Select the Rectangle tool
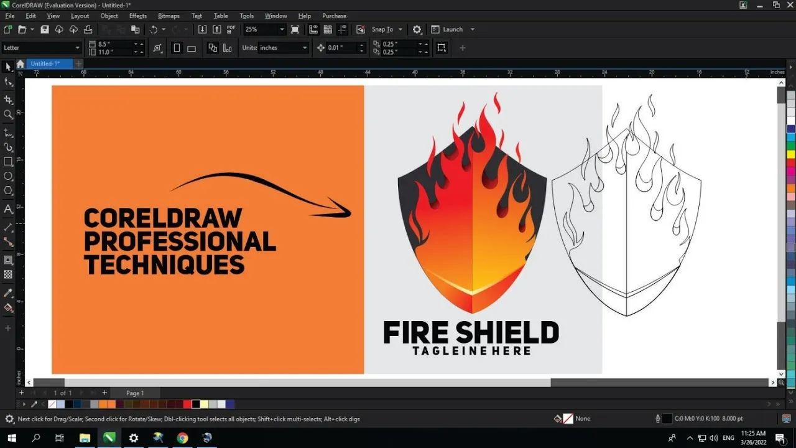 coord(8,162)
